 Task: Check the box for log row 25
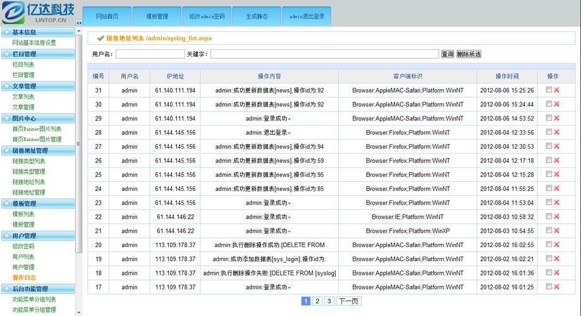point(549,174)
